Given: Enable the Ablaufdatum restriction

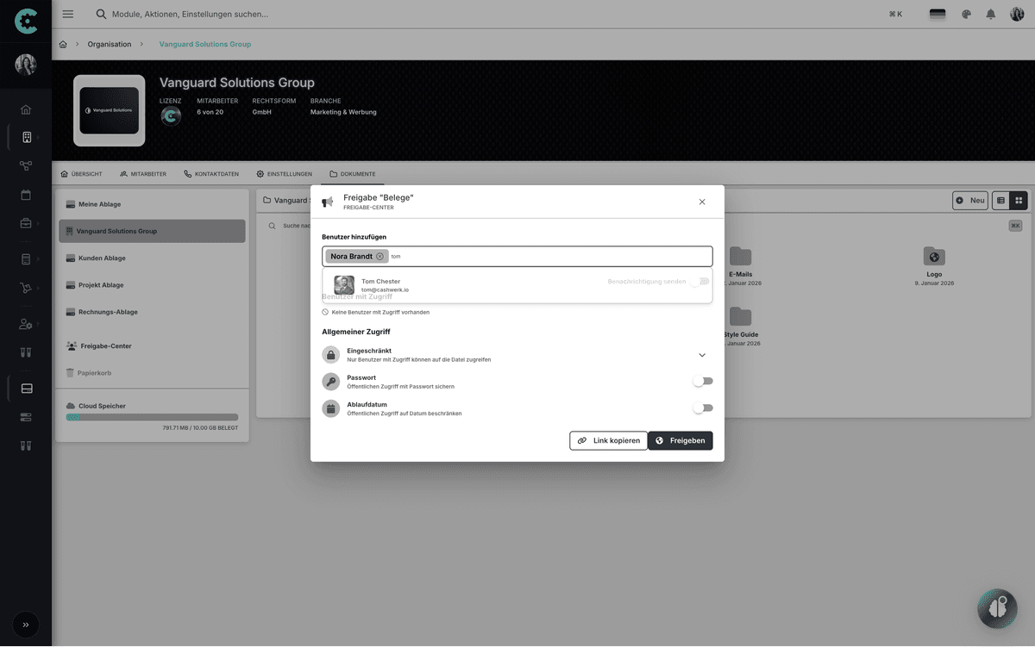Looking at the screenshot, I should click(703, 407).
